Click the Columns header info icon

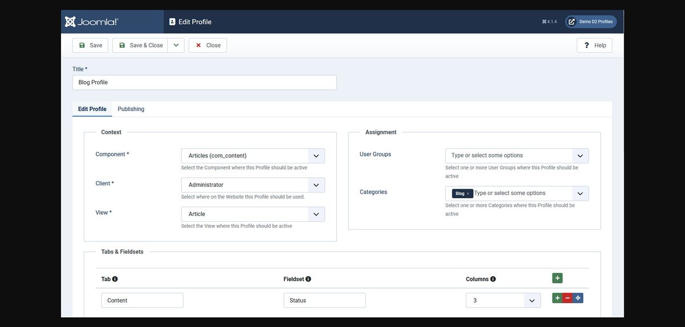[493, 279]
